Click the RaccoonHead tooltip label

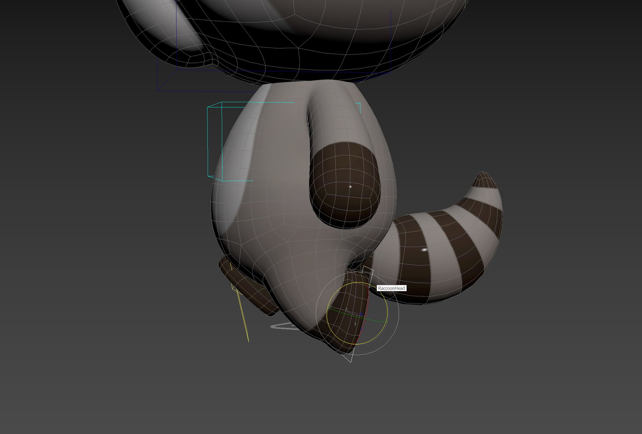click(391, 288)
